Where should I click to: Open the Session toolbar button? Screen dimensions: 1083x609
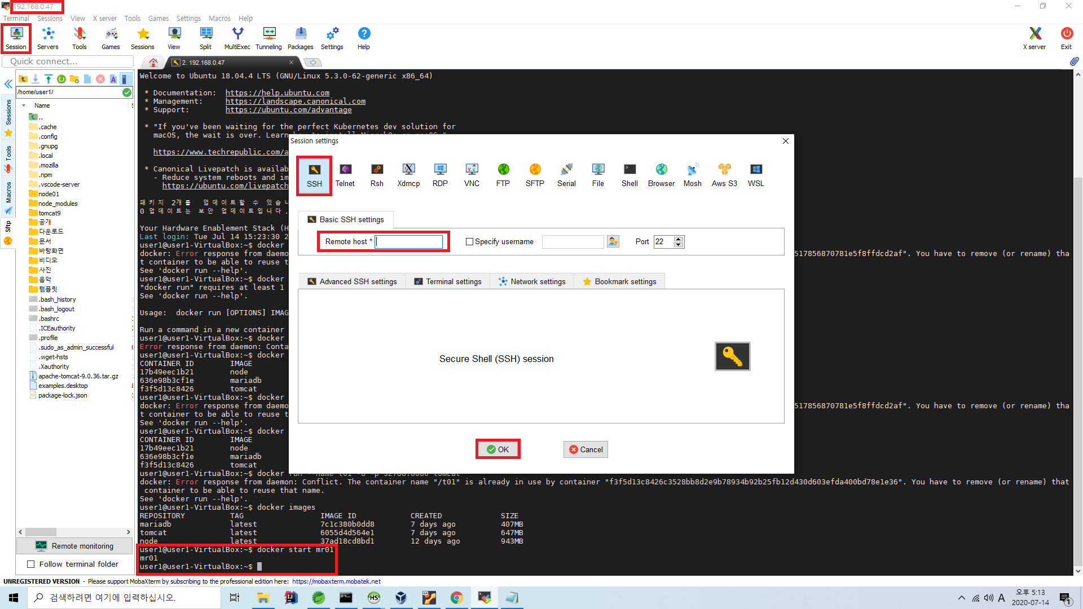(x=16, y=38)
